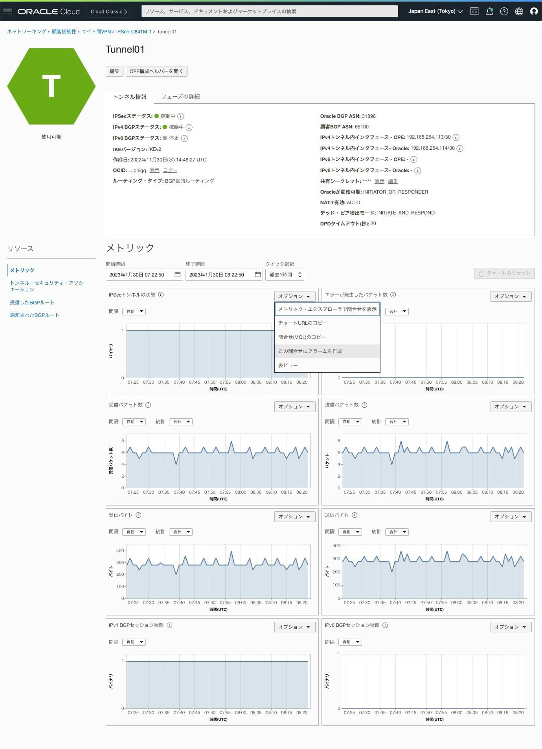Select この問合せにアラームを作成 menu item
The image size is (542, 749).
pos(327,351)
